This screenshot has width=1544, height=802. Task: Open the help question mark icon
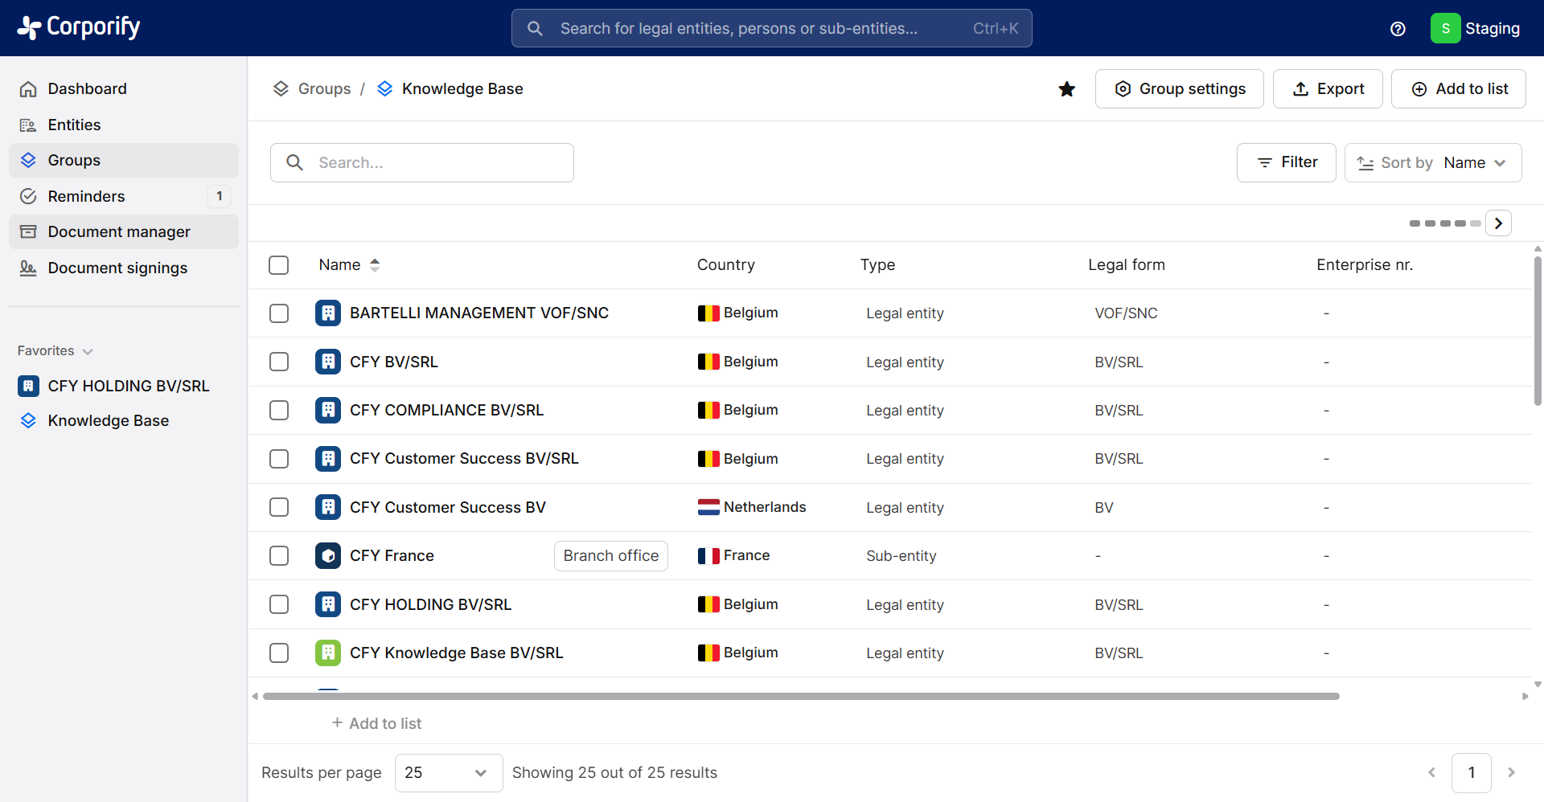(1398, 29)
